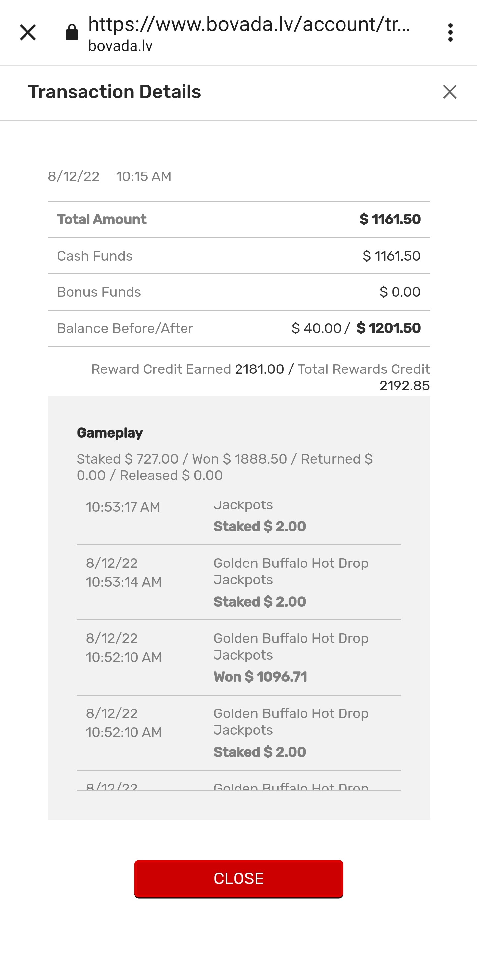This screenshot has height=980, width=477.
Task: Tap the $ 1201.50 after balance
Action: (388, 328)
